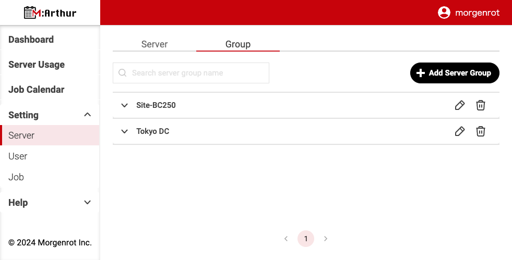Click the search magnifier icon
This screenshot has width=512, height=260.
[123, 73]
